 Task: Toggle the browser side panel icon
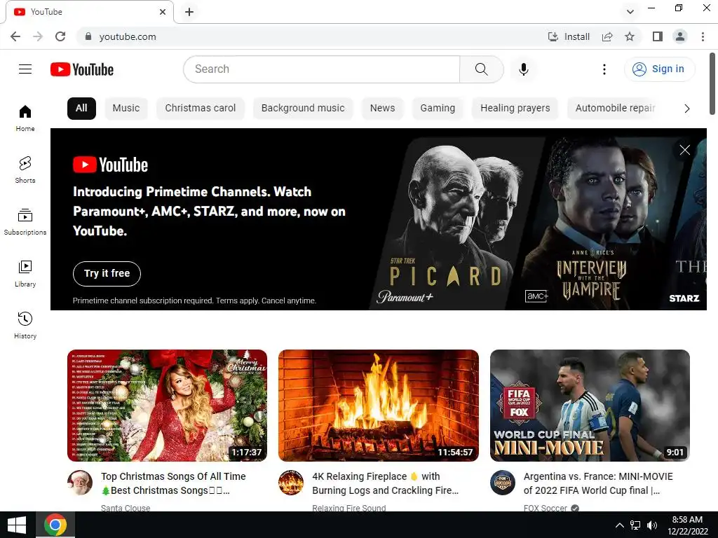(x=658, y=36)
